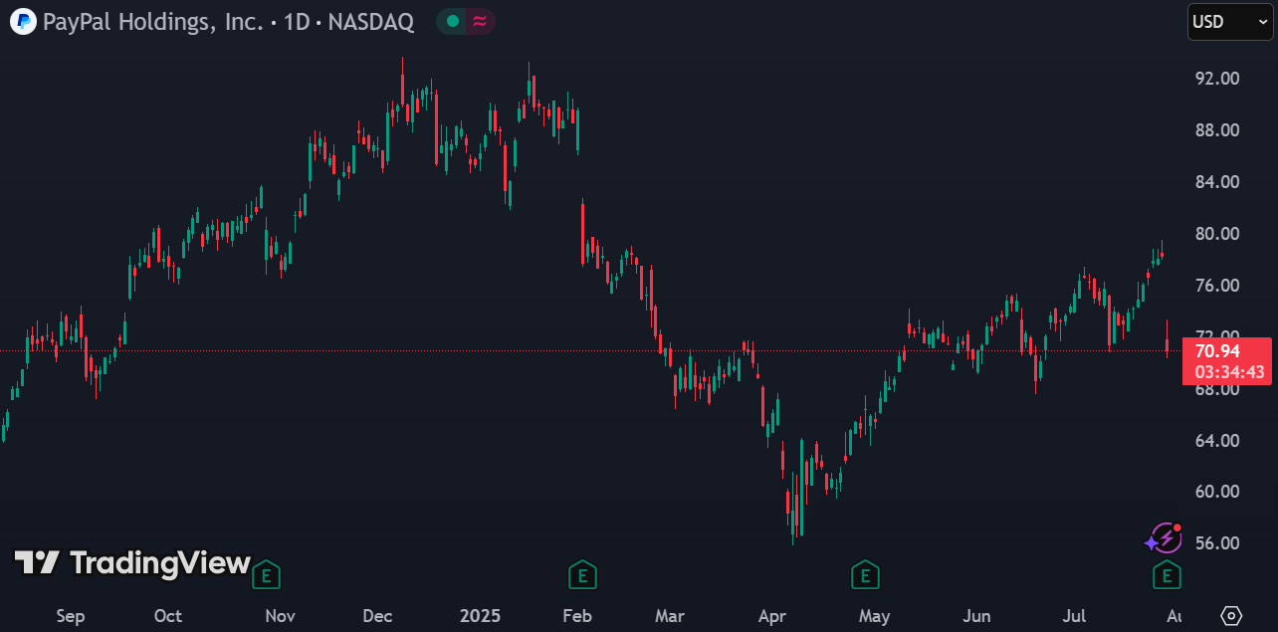The height and width of the screenshot is (632, 1278).
Task: Click the 56.00 price axis label
Action: [x=1215, y=543]
